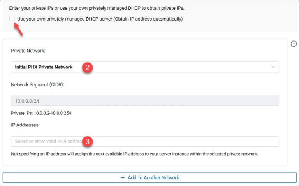299x186 pixels.
Task: Select the 'Initial PHX Private Network' value text
Action: coord(44,67)
